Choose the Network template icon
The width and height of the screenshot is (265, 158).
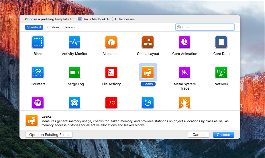point(221,73)
